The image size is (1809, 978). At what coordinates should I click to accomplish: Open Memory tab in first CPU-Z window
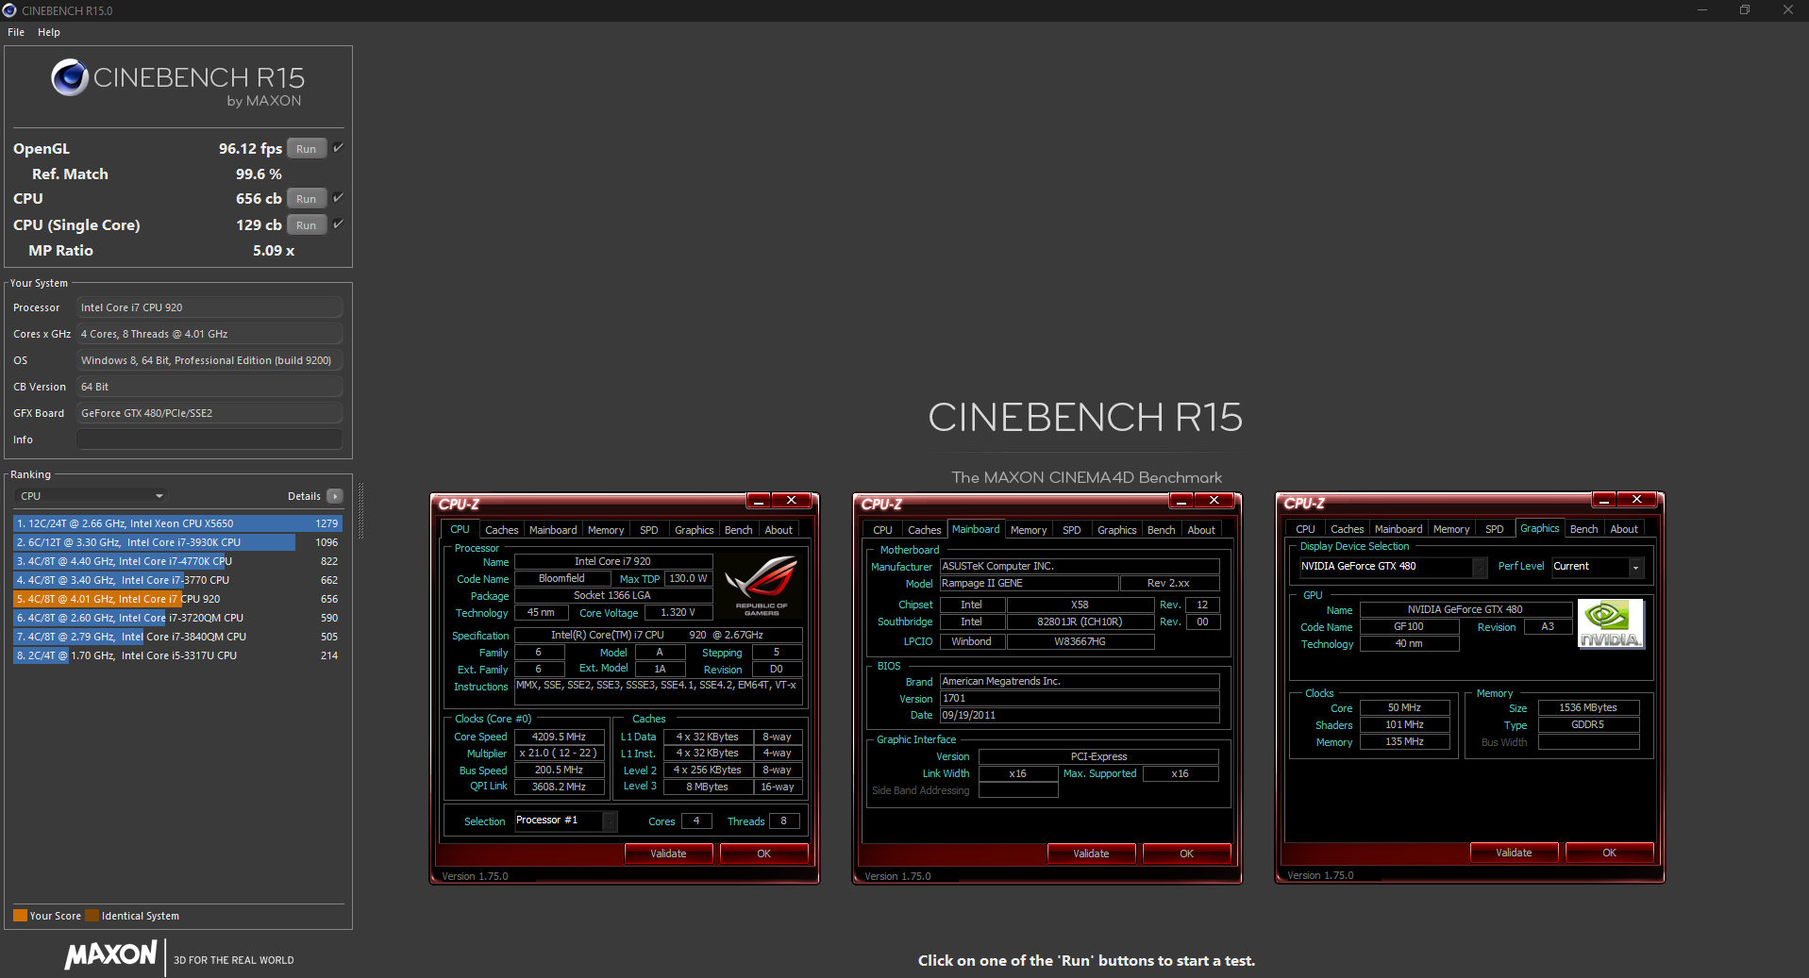coord(606,530)
